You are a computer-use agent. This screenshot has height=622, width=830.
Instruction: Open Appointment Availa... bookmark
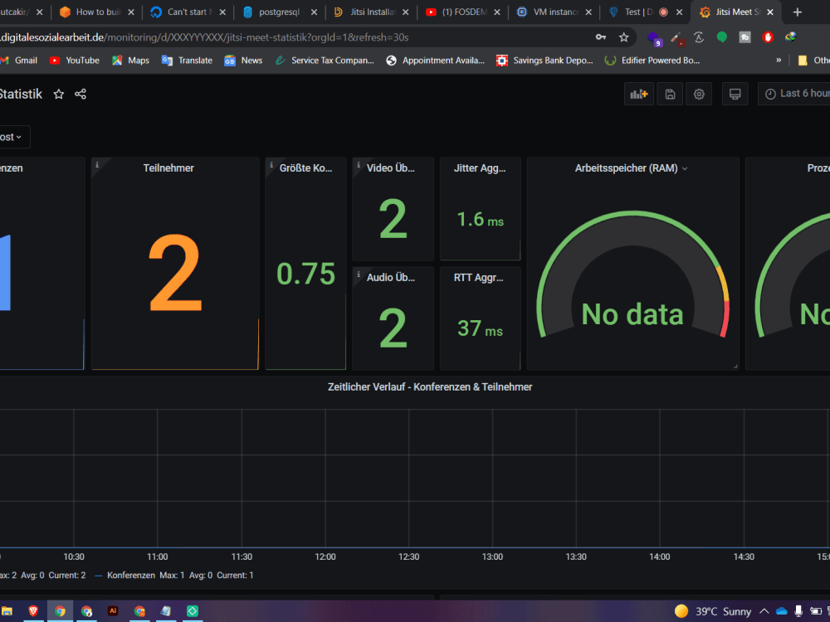[x=435, y=61]
